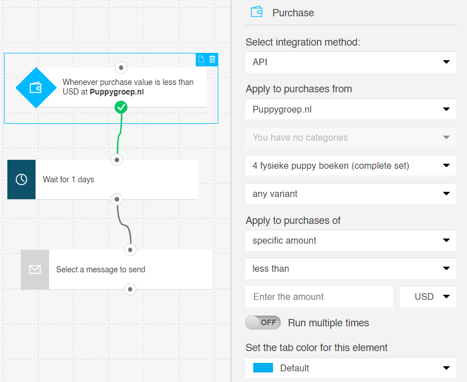Image resolution: width=467 pixels, height=382 pixels.
Task: Click the wallet icon beside Purchase heading
Action: [257, 12]
